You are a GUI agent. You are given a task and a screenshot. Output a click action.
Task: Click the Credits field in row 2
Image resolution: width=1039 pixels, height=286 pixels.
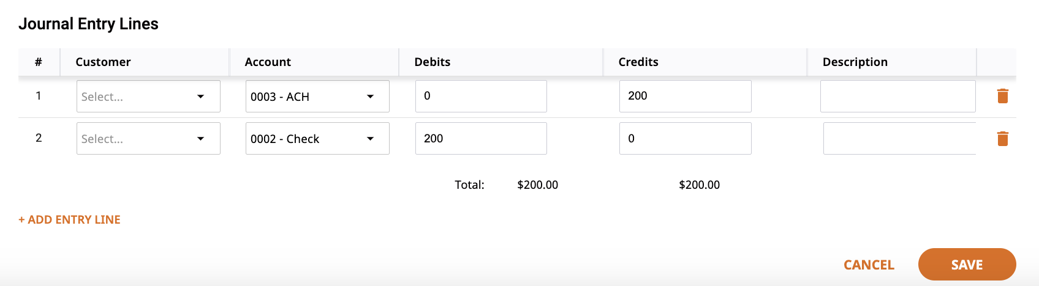[x=685, y=138]
